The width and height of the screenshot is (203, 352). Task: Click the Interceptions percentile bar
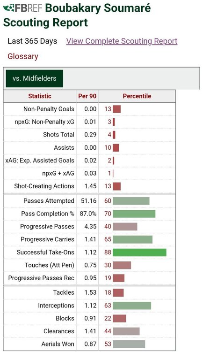132,306
